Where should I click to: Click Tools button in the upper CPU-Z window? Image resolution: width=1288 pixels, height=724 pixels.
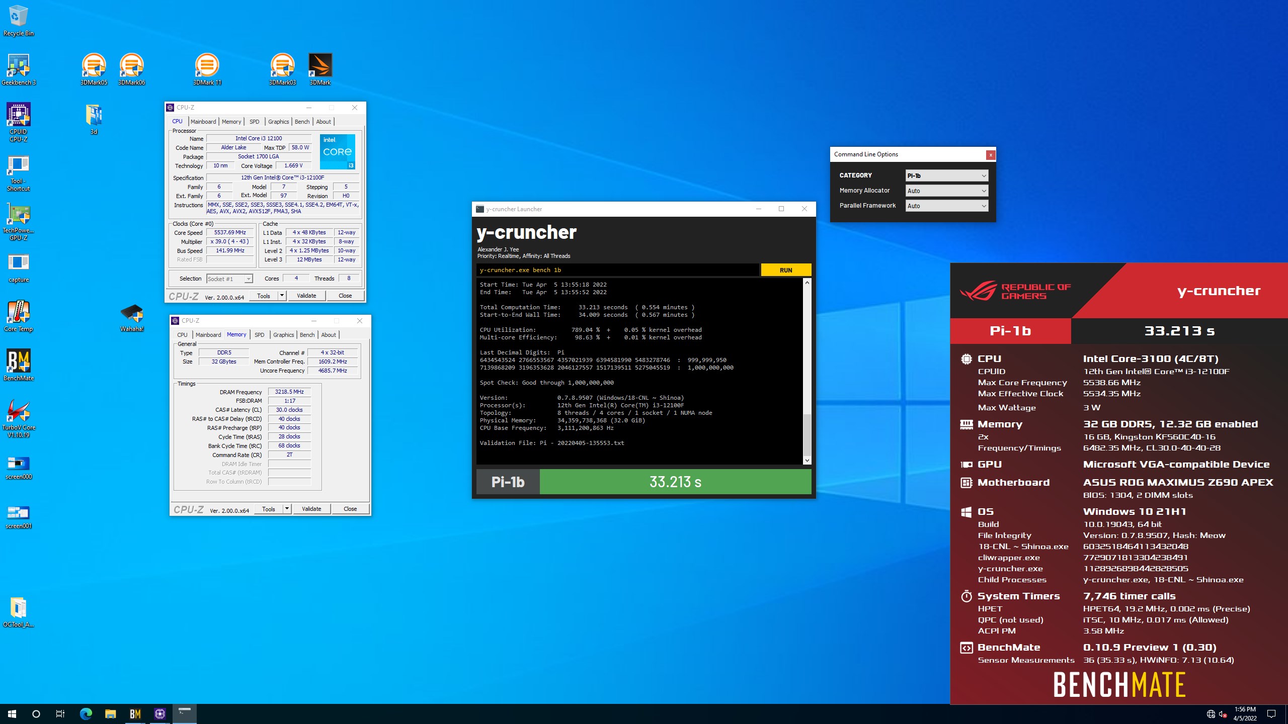click(264, 296)
